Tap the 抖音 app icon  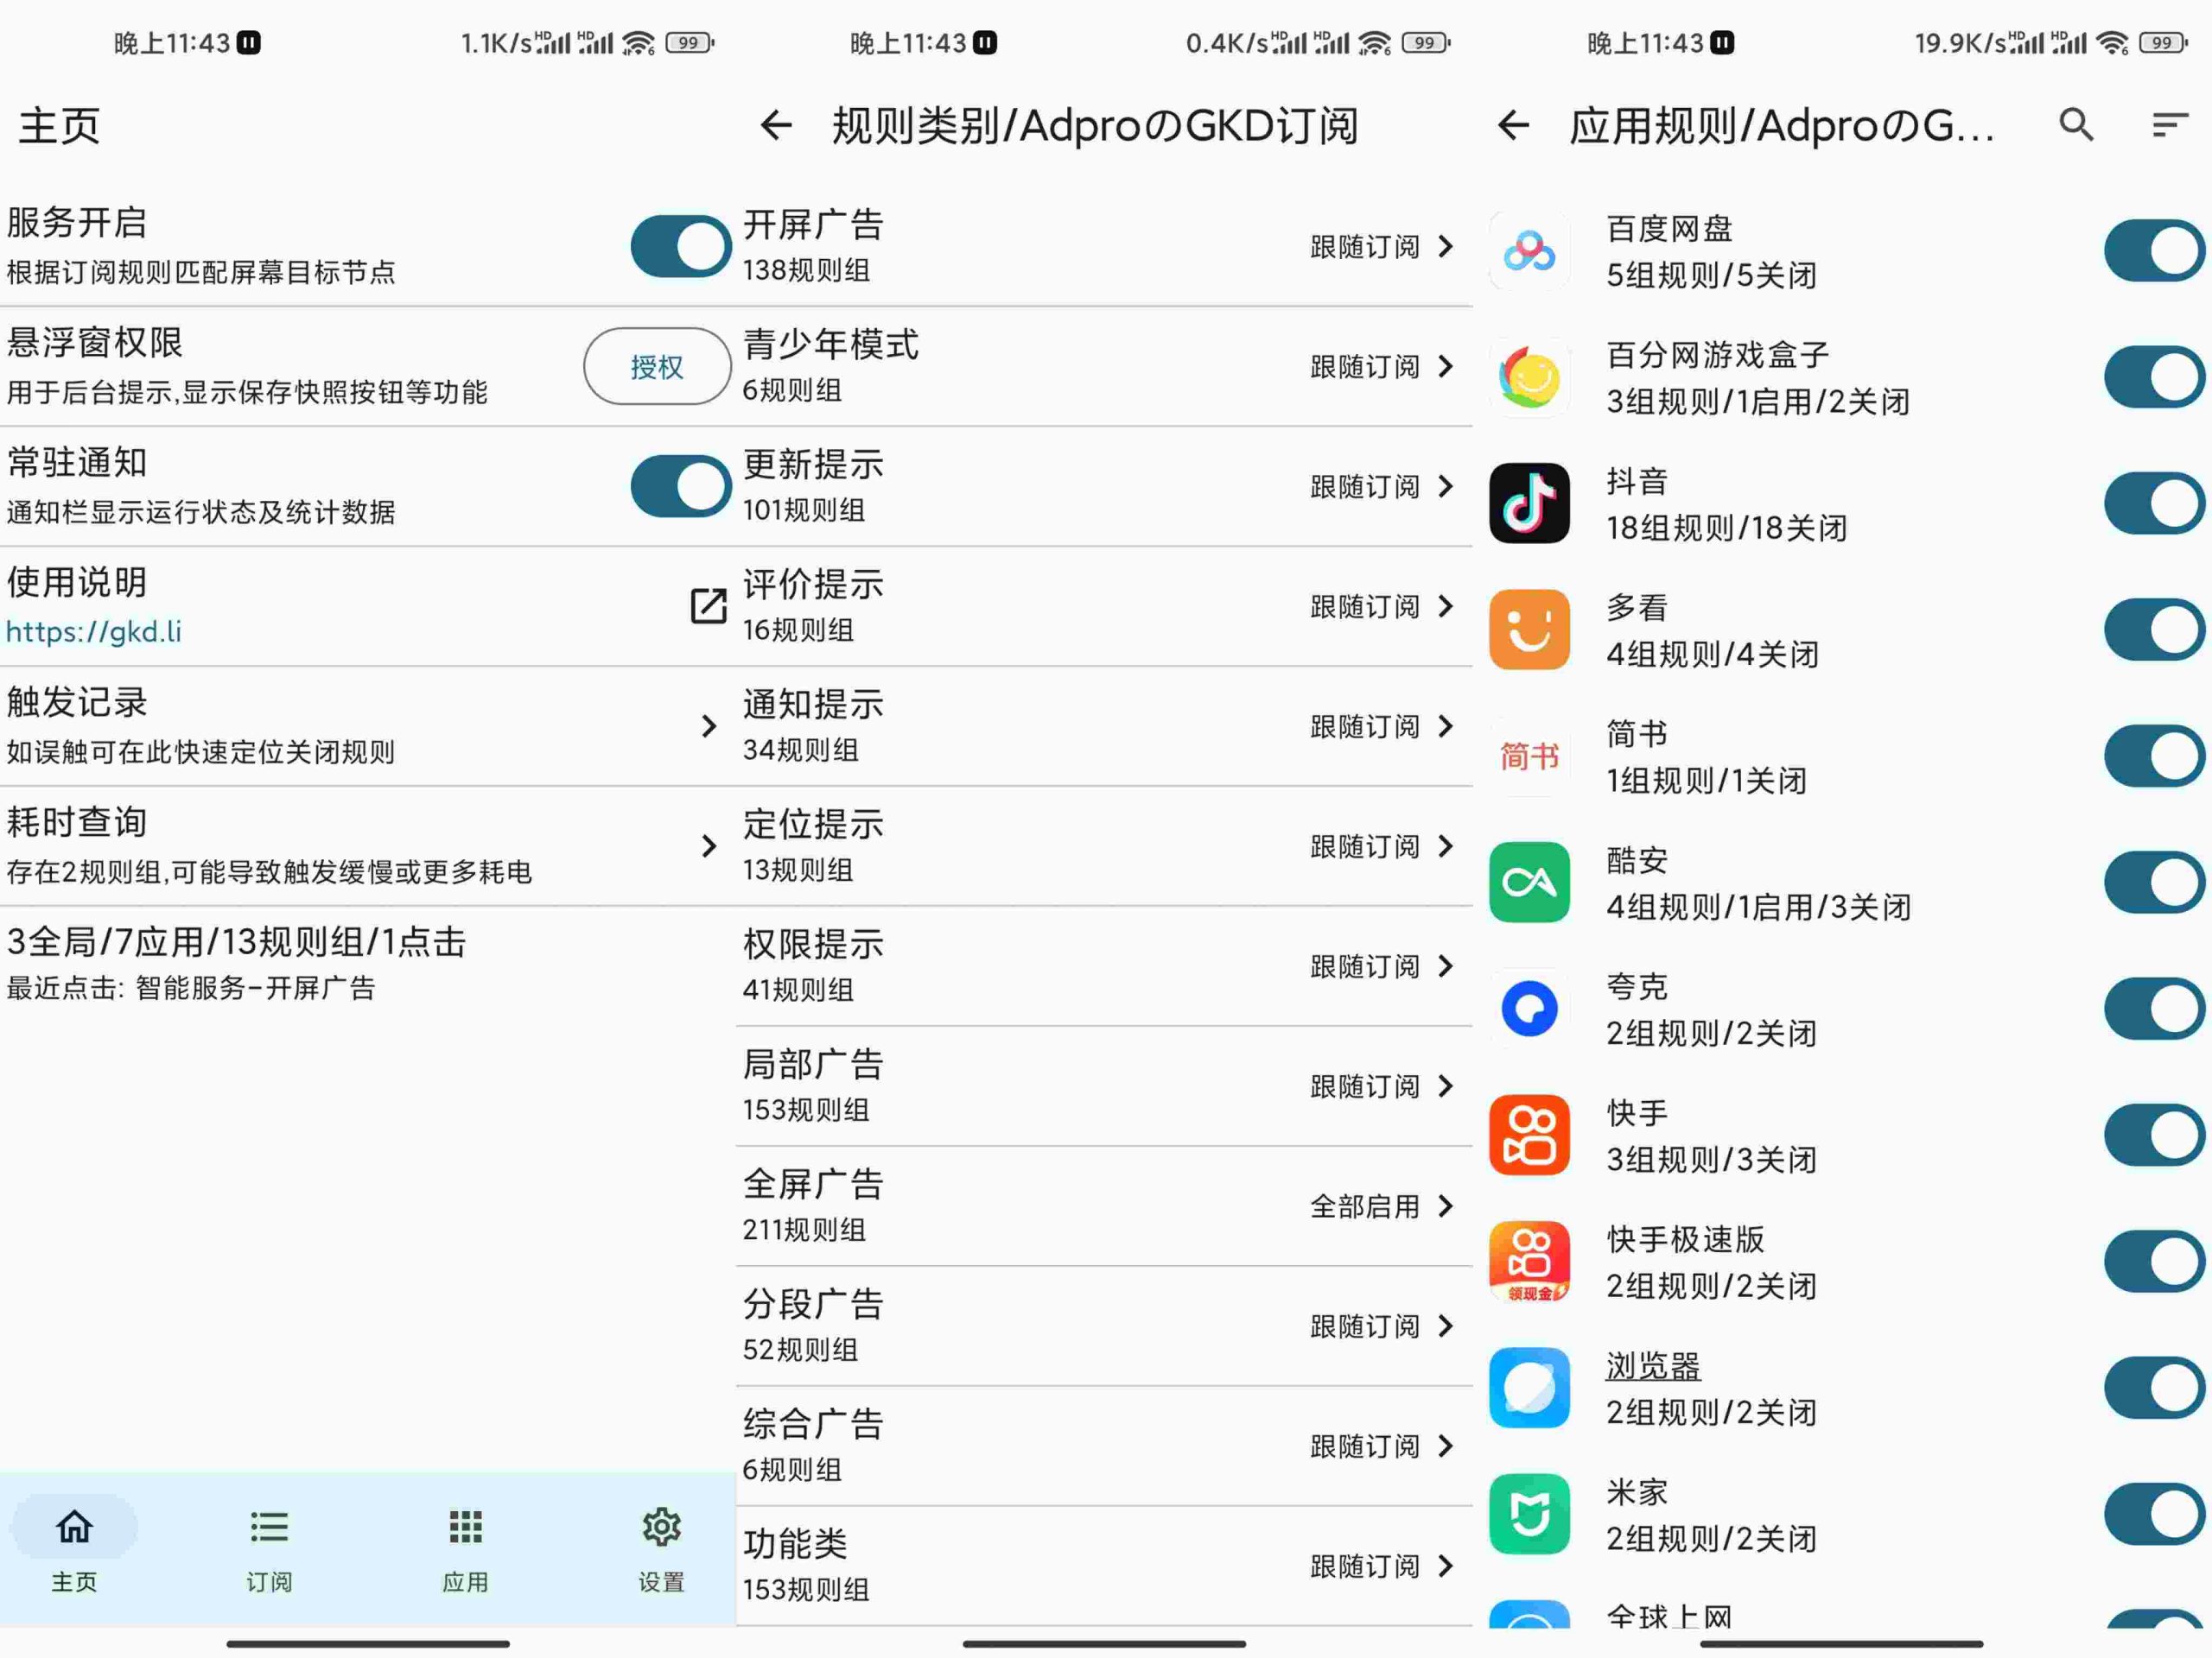(x=1529, y=503)
